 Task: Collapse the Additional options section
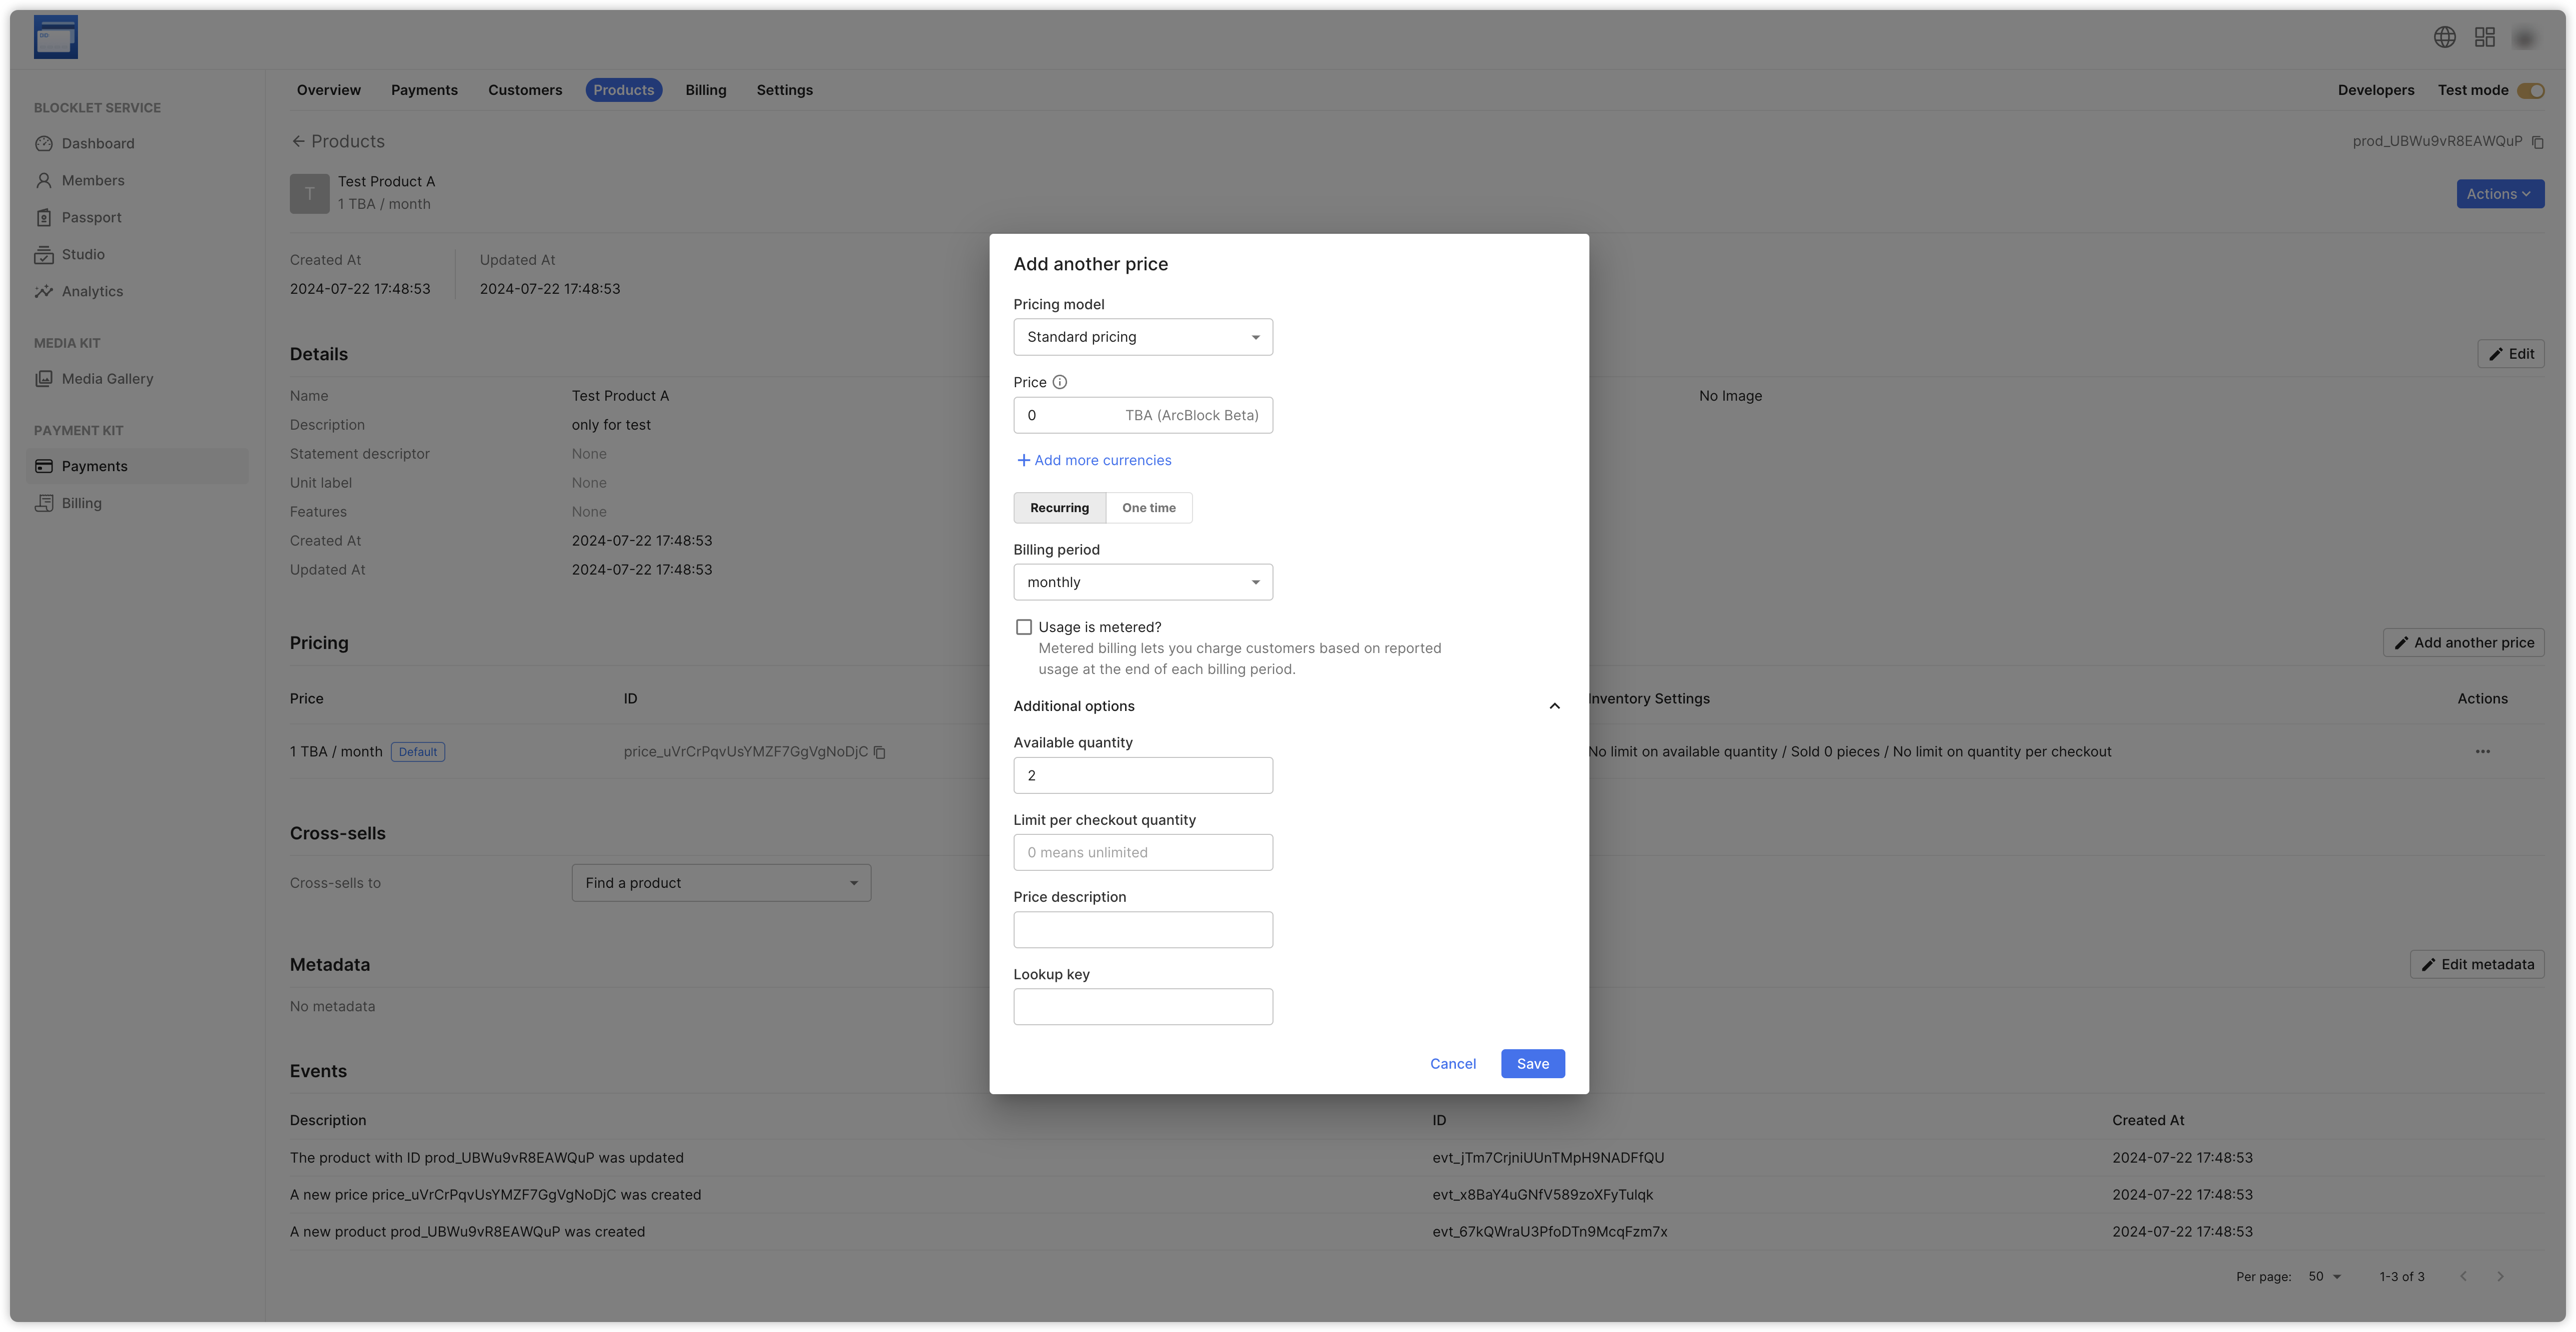[1554, 706]
